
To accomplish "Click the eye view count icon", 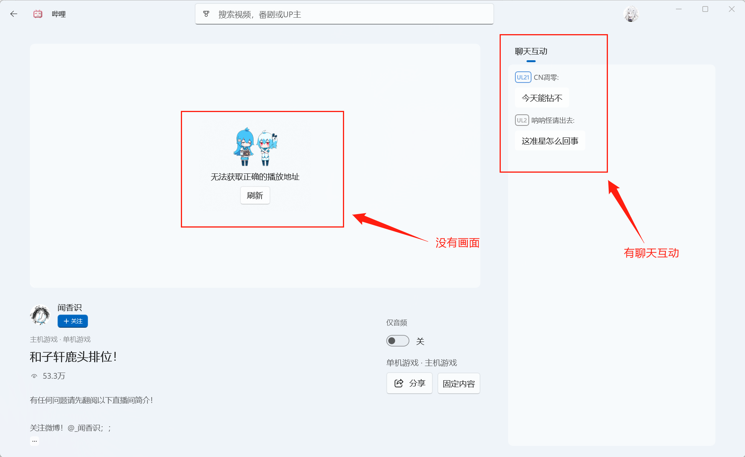I will coord(34,376).
